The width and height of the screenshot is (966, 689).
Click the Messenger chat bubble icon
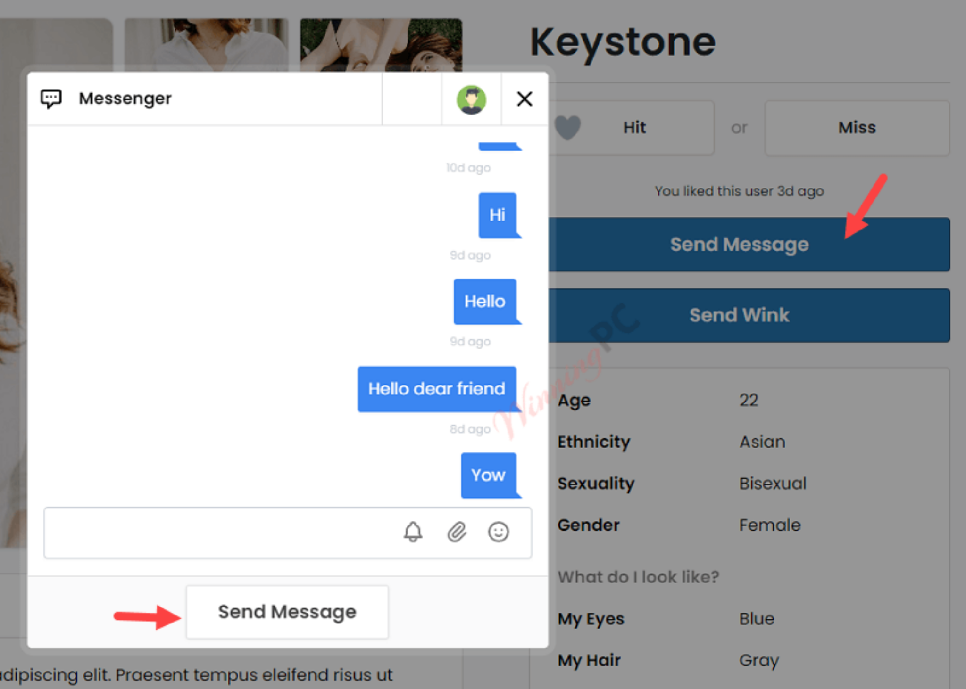(51, 98)
